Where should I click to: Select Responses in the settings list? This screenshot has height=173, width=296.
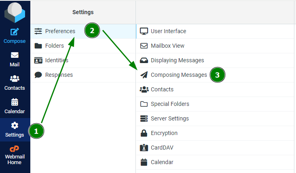click(83, 75)
